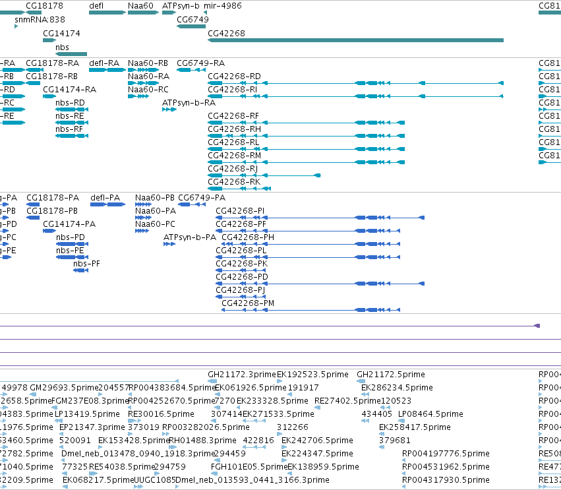
Task: Click protein CG42268-PJ
Action: tap(241, 297)
